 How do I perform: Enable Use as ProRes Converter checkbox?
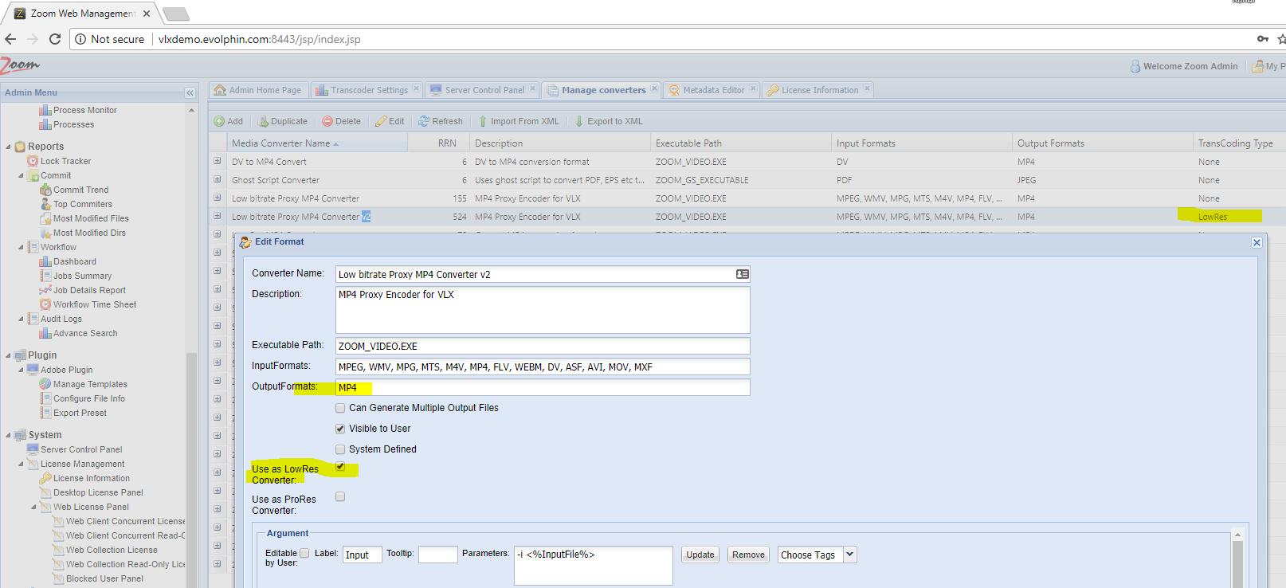340,496
